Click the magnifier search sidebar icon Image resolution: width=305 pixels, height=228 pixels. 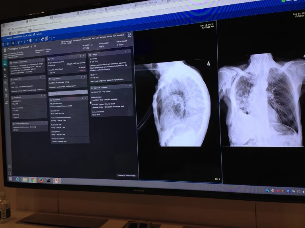click(x=5, y=76)
